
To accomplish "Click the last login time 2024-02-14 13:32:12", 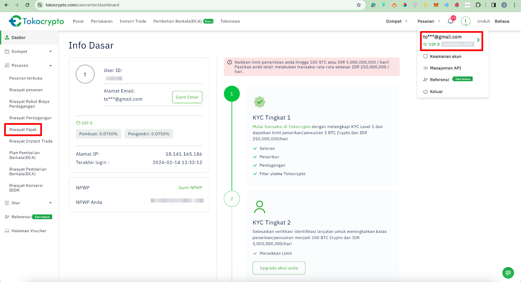I will pyautogui.click(x=177, y=162).
